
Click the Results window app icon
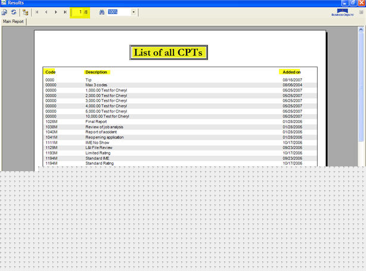pos(3,2)
